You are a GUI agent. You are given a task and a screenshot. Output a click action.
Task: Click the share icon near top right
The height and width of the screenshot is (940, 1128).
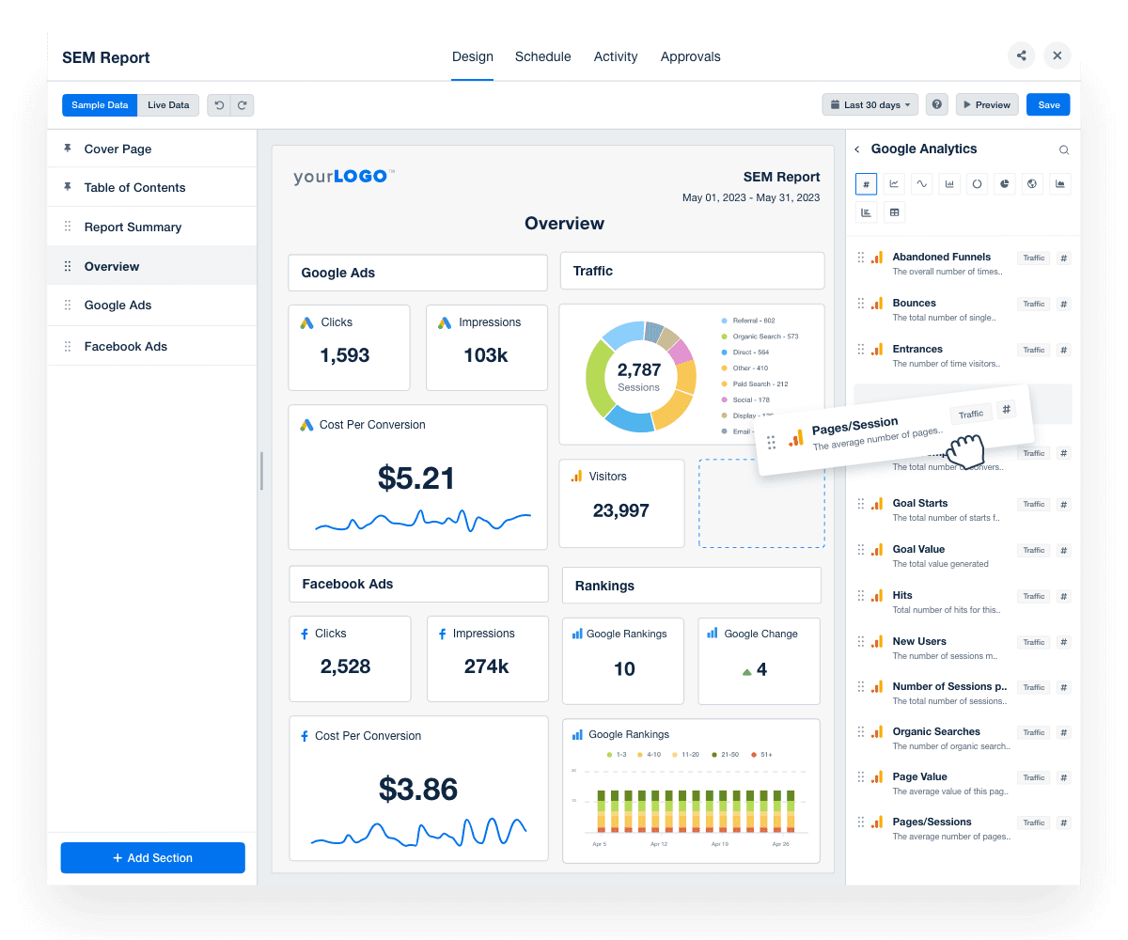(x=1022, y=55)
